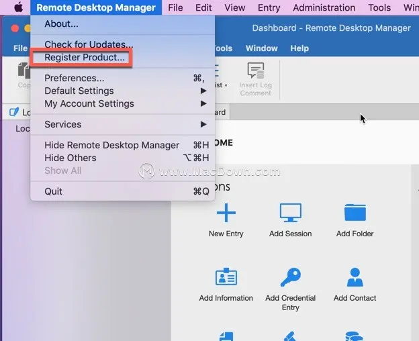The width and height of the screenshot is (419, 341).
Task: Open the Administration menu
Action: click(324, 7)
